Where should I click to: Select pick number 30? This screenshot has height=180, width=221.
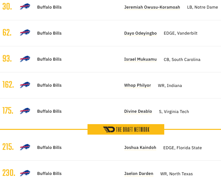coord(7,6)
